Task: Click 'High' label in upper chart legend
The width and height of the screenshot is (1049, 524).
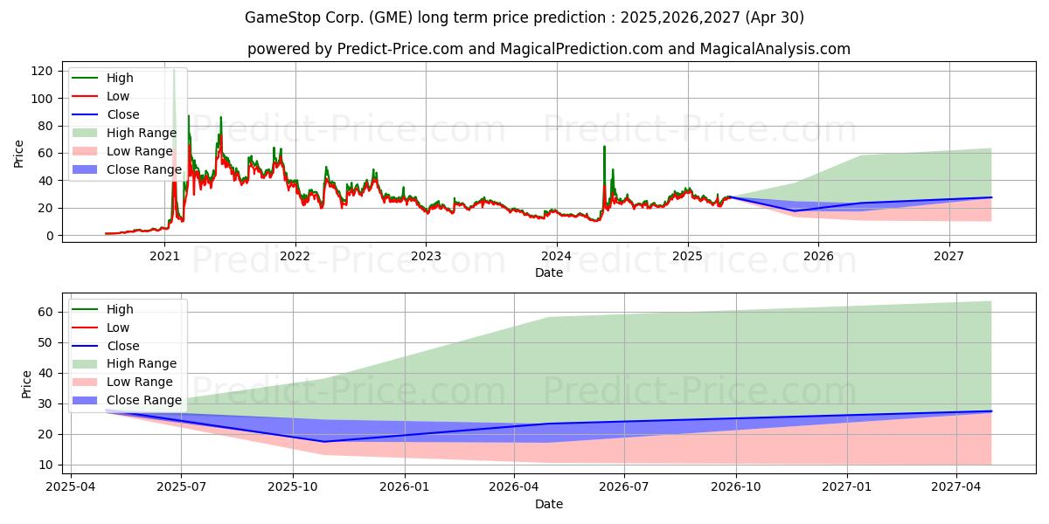Action: click(x=121, y=78)
